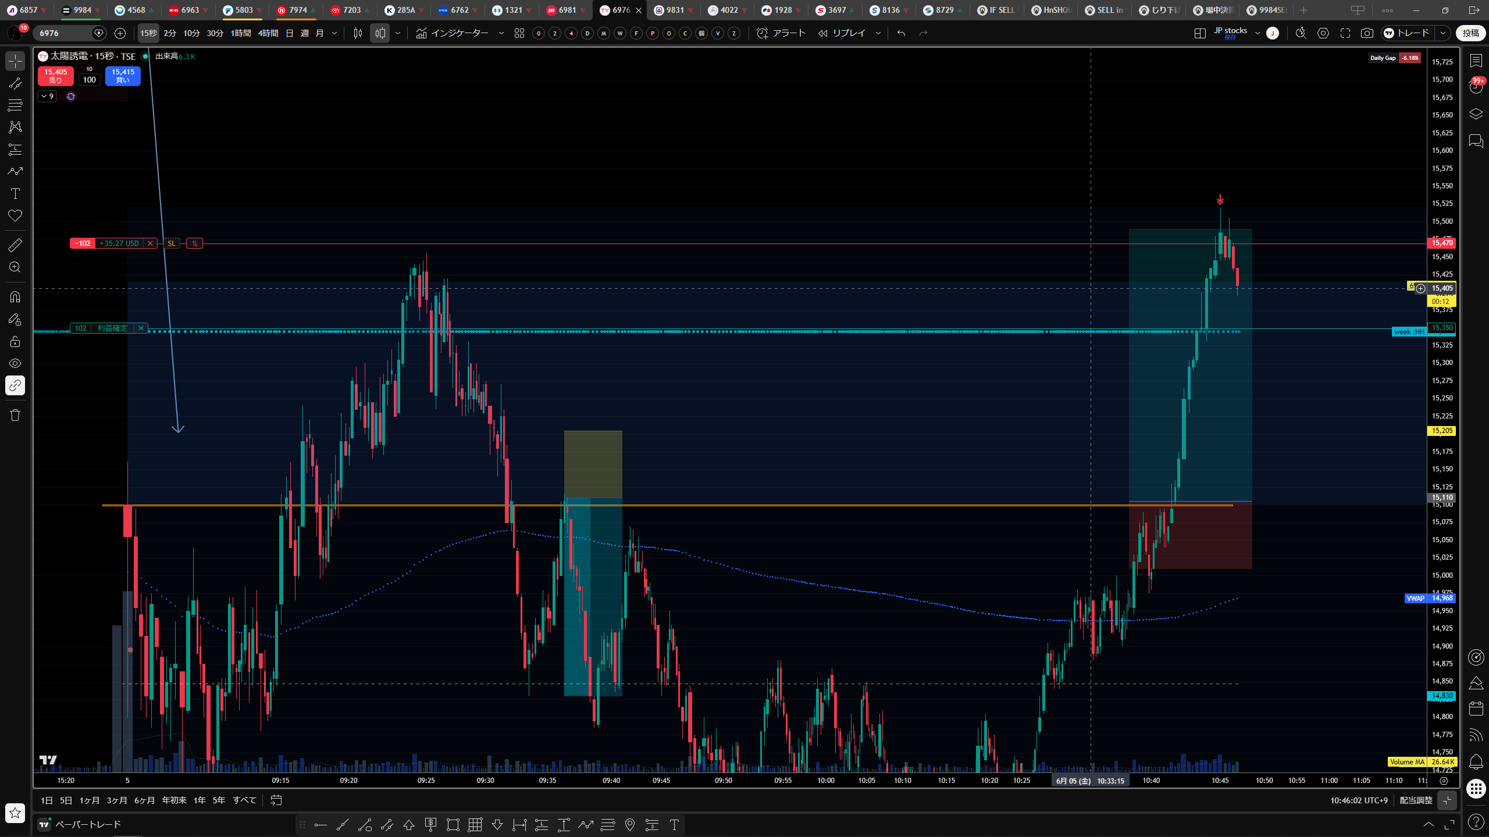The height and width of the screenshot is (837, 1489).
Task: Select the Text tool in left toolbar
Action: tap(15, 194)
